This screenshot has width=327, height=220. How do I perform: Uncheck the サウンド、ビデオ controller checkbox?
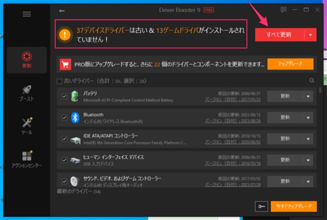(64, 181)
